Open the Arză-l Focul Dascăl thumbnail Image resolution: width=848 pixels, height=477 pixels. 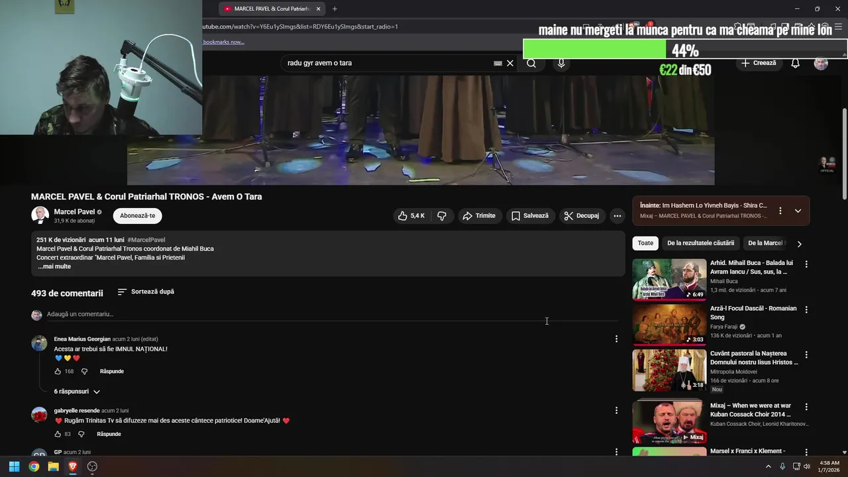(x=669, y=325)
